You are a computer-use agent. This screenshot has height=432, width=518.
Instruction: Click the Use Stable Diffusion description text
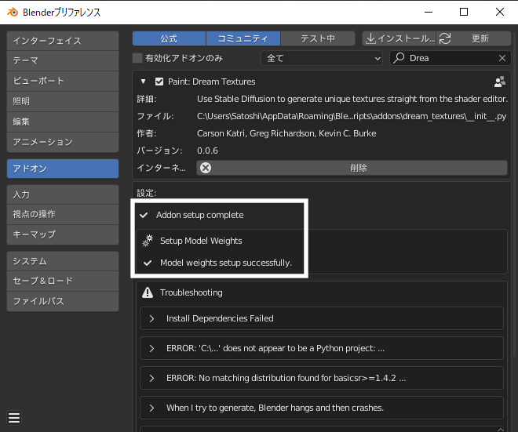click(352, 99)
